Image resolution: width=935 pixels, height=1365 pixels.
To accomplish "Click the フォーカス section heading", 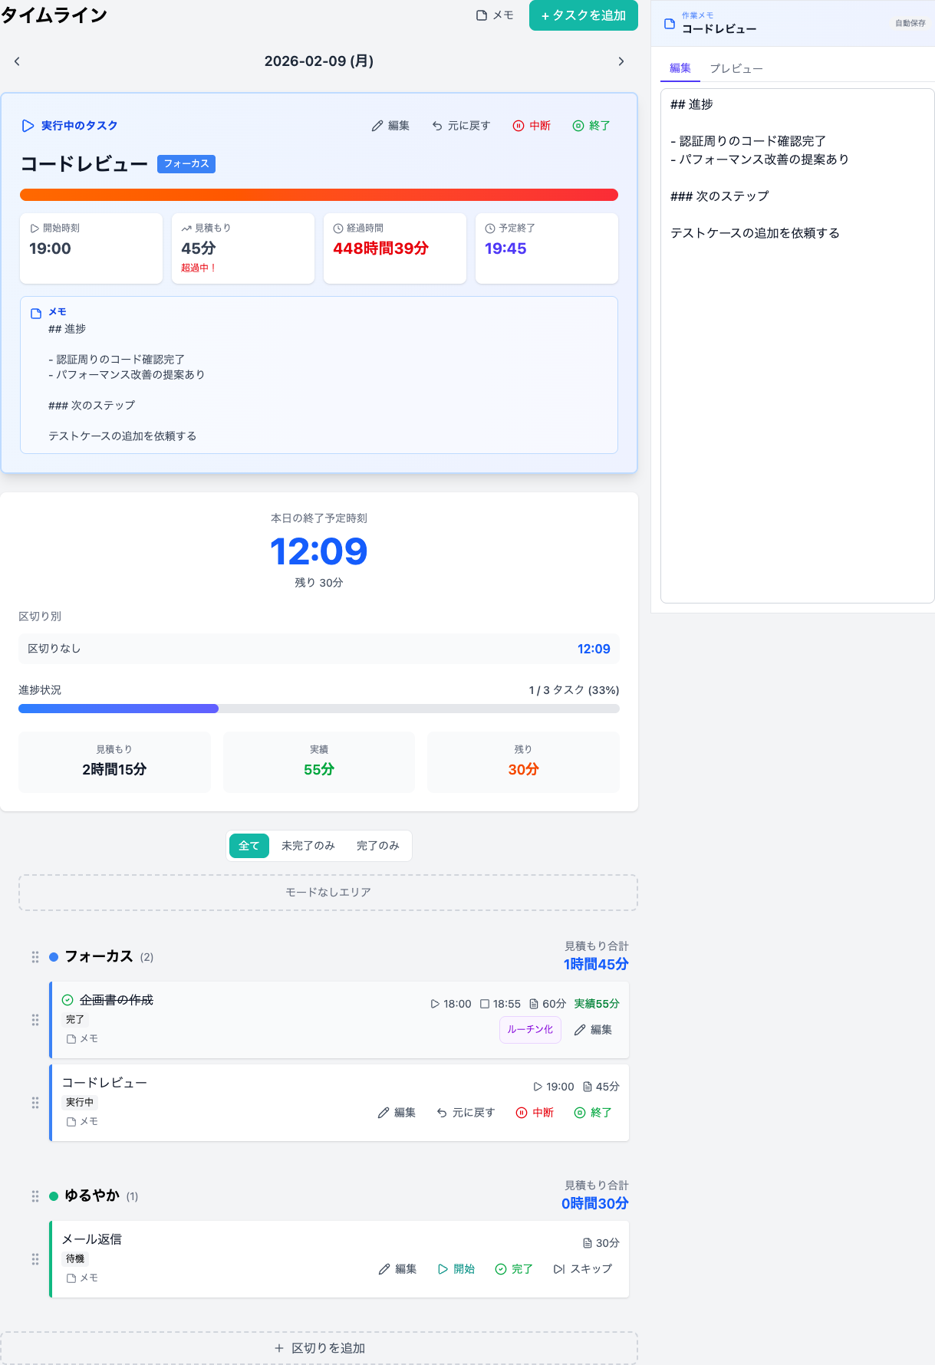I will [99, 956].
